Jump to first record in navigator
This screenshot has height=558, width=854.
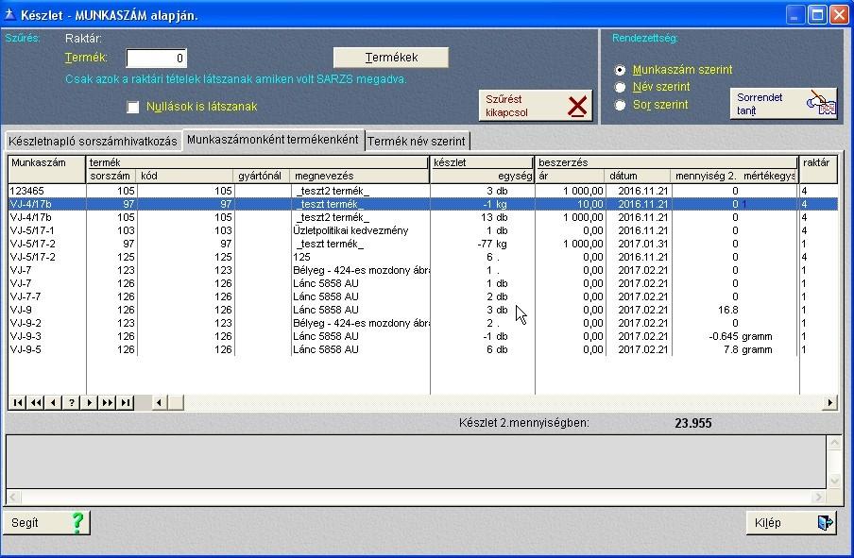point(17,403)
